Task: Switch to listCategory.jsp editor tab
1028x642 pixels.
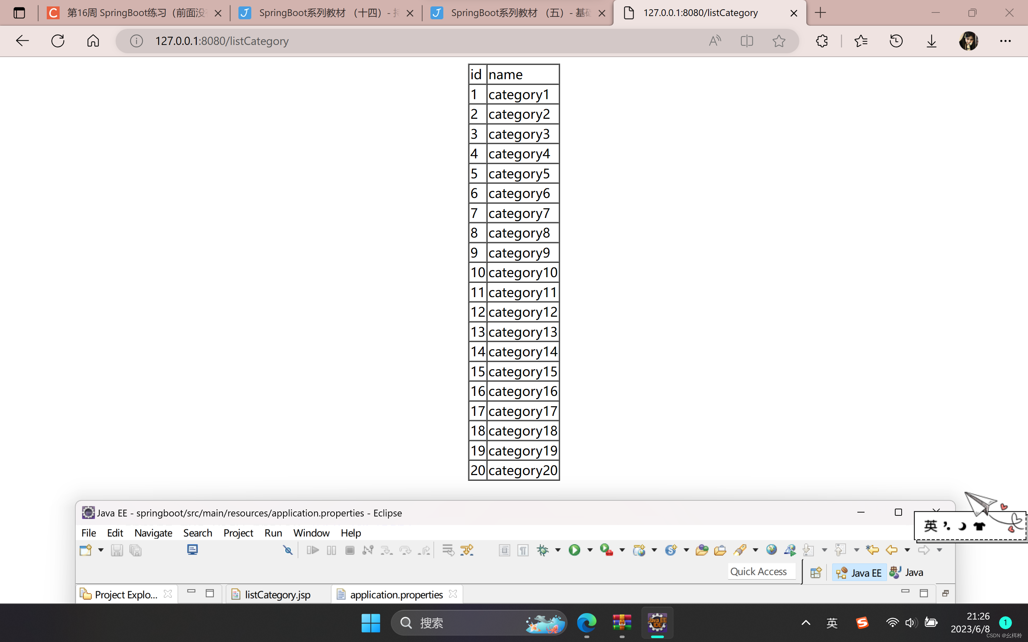Action: pos(277,595)
